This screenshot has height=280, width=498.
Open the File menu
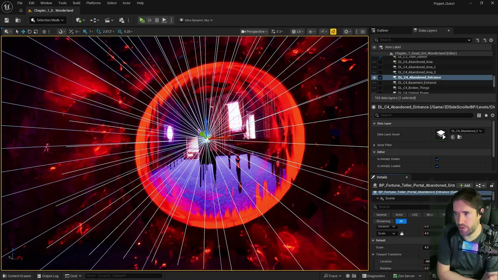pos(20,3)
